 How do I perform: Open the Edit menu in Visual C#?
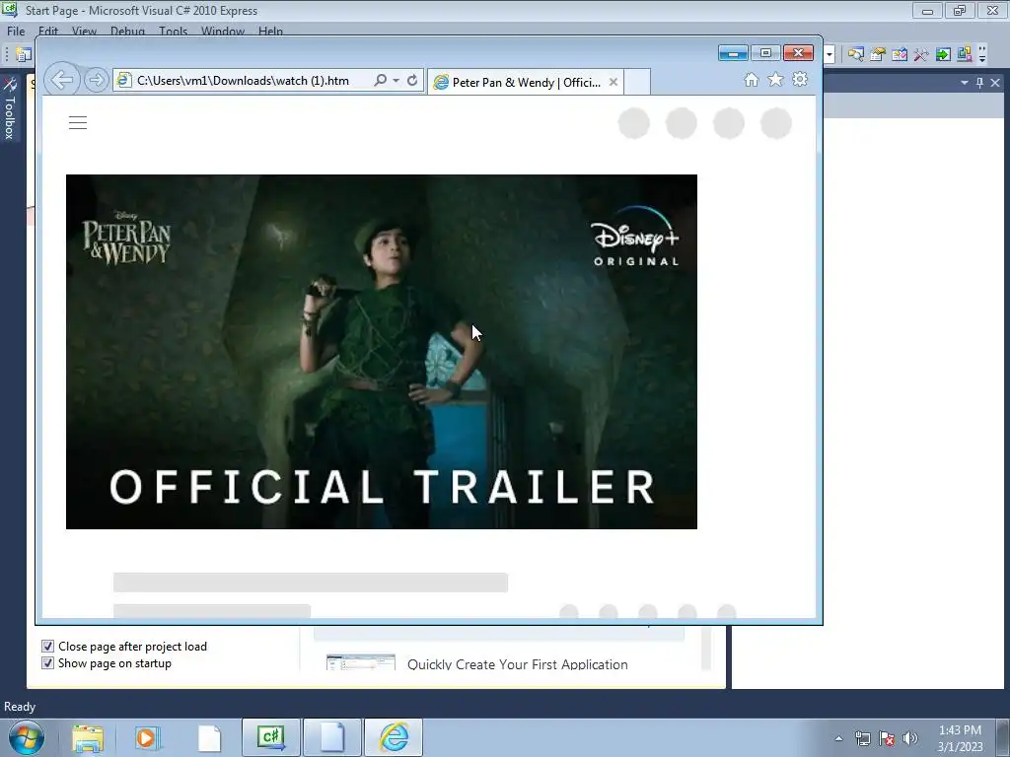(48, 31)
